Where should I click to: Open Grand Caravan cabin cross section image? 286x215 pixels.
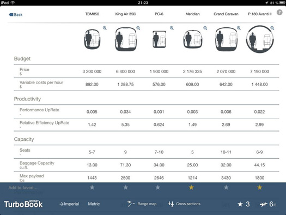[226, 39]
